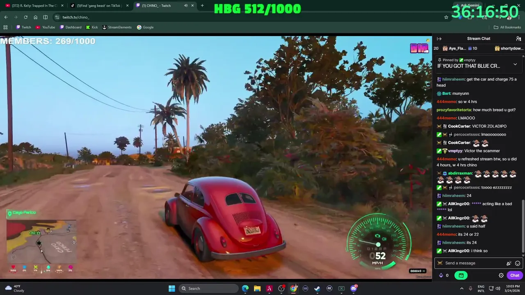The width and height of the screenshot is (525, 295).
Task: Open the 4K app from the taskbar
Action: click(x=329, y=288)
